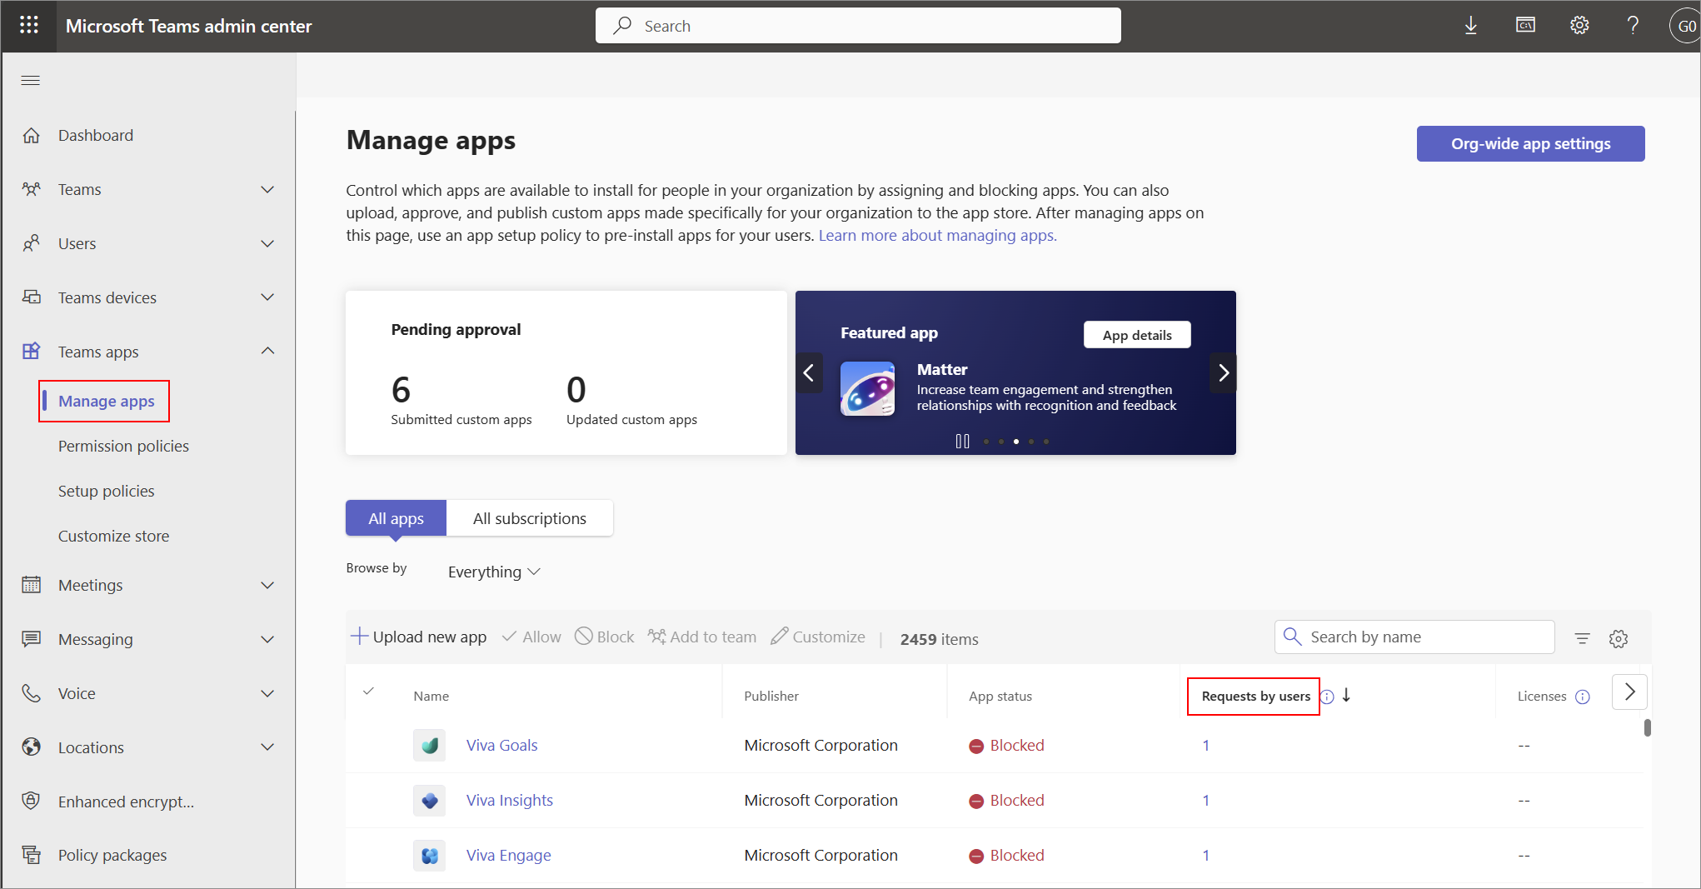This screenshot has height=889, width=1701.
Task: Show next featured app
Action: tap(1223, 372)
